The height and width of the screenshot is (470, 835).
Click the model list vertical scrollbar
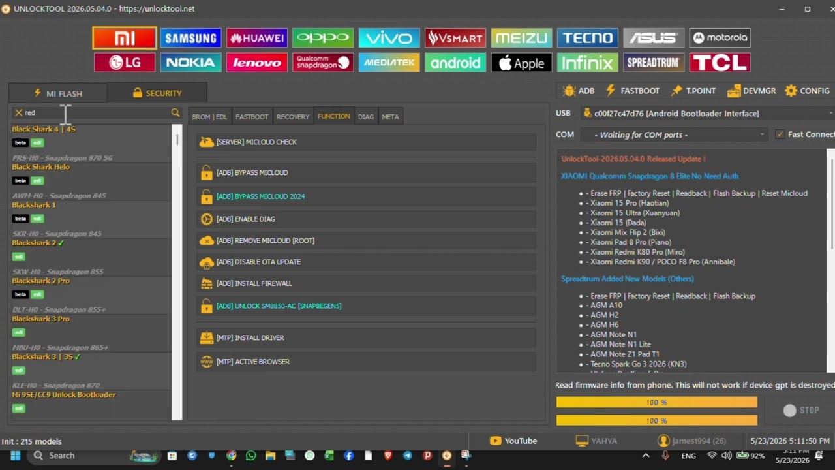pyautogui.click(x=177, y=271)
